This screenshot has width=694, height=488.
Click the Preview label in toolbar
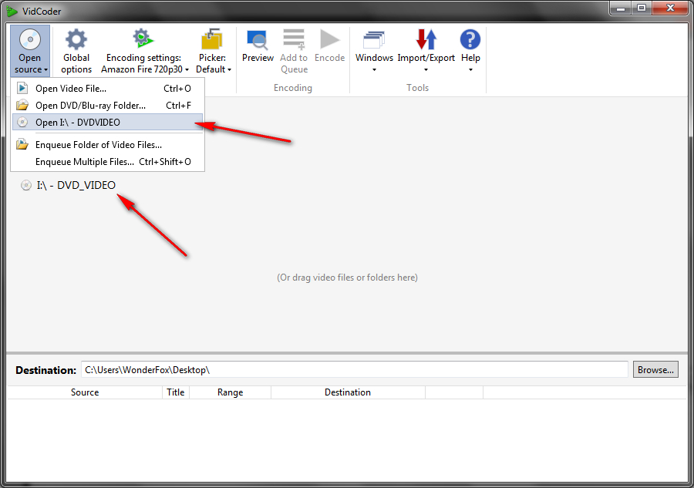(x=258, y=58)
